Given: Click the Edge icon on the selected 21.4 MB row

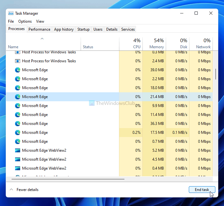Looking at the screenshot, I should [x=18, y=97].
